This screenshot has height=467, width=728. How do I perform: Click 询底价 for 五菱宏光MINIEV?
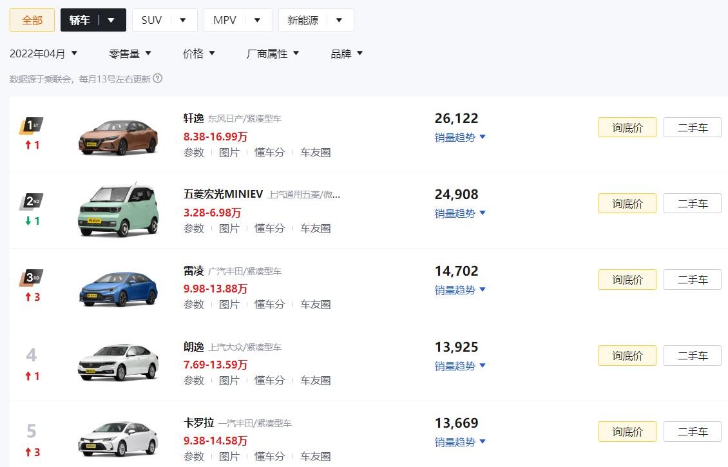pos(627,204)
